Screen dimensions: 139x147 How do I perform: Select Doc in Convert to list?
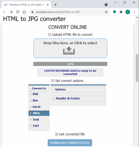(x=39, y=100)
